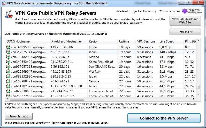Sort by Line Speed column header

[x=171, y=41]
